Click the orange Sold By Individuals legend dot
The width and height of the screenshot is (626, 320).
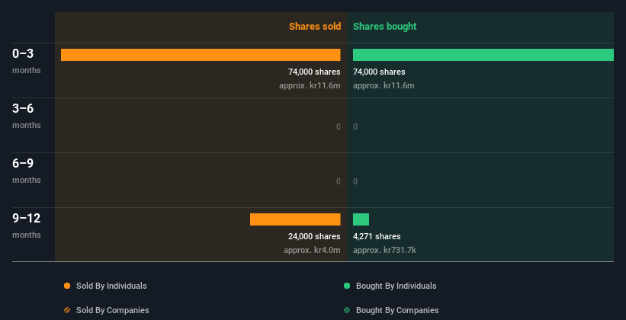click(67, 286)
